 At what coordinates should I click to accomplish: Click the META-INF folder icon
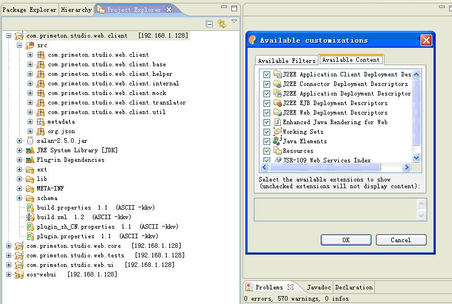click(30, 189)
